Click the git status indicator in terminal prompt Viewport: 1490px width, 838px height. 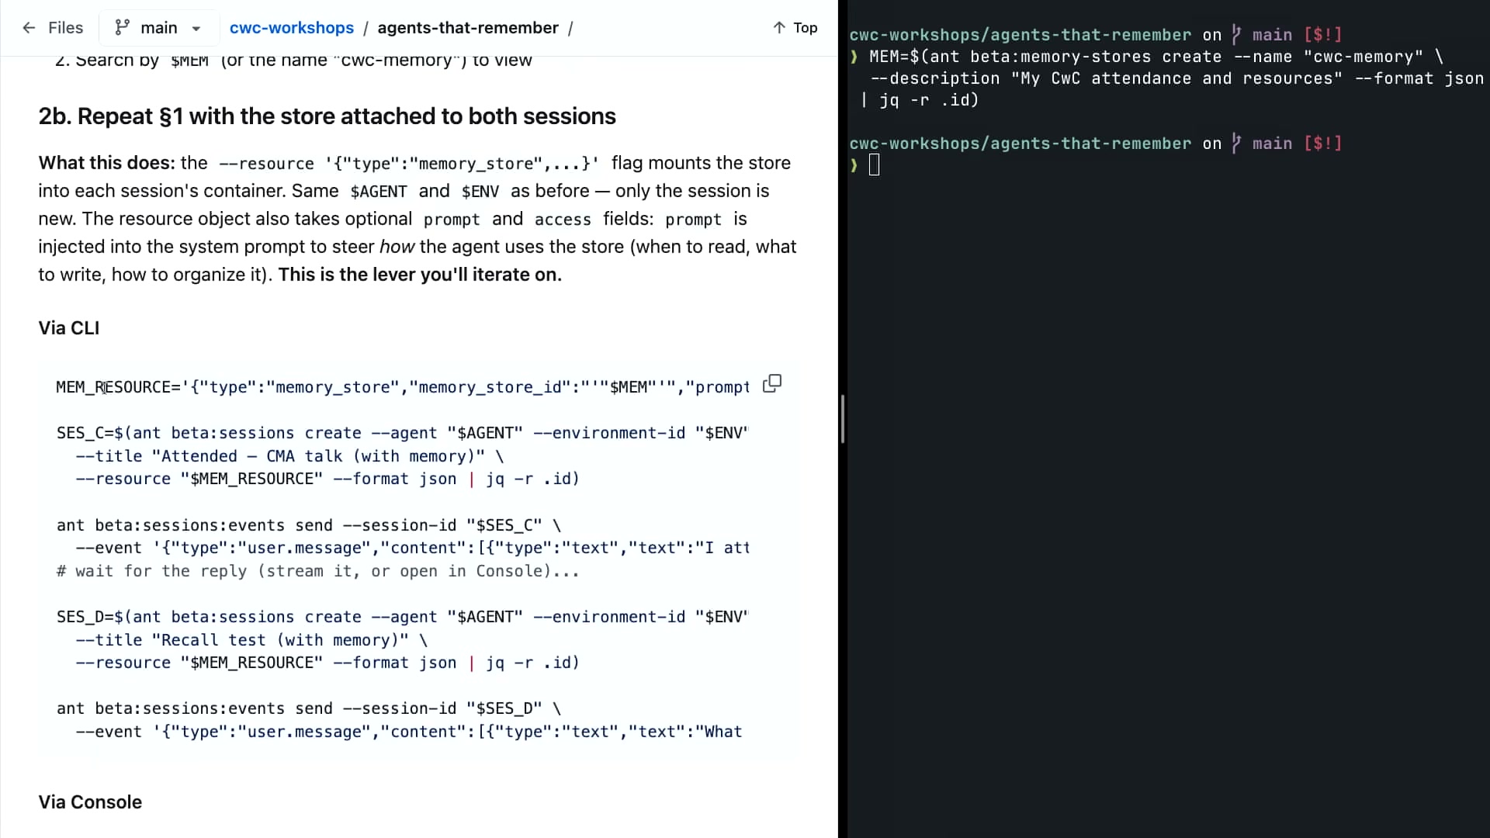(x=1323, y=144)
